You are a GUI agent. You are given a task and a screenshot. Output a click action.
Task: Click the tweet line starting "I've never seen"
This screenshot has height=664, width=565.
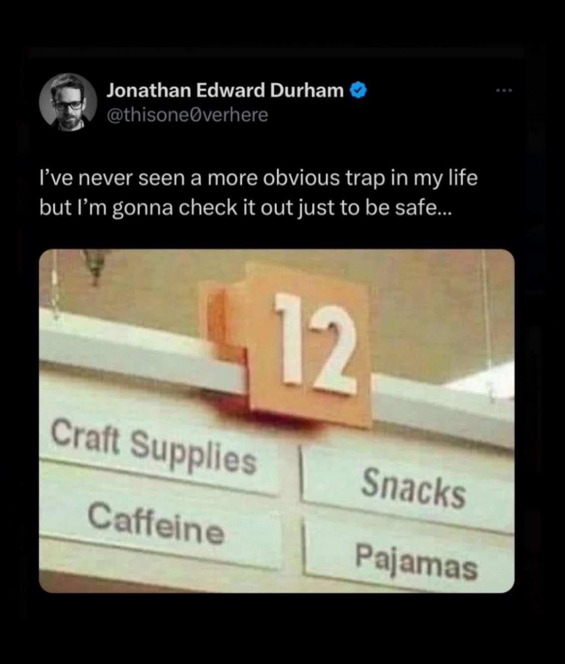(x=259, y=178)
